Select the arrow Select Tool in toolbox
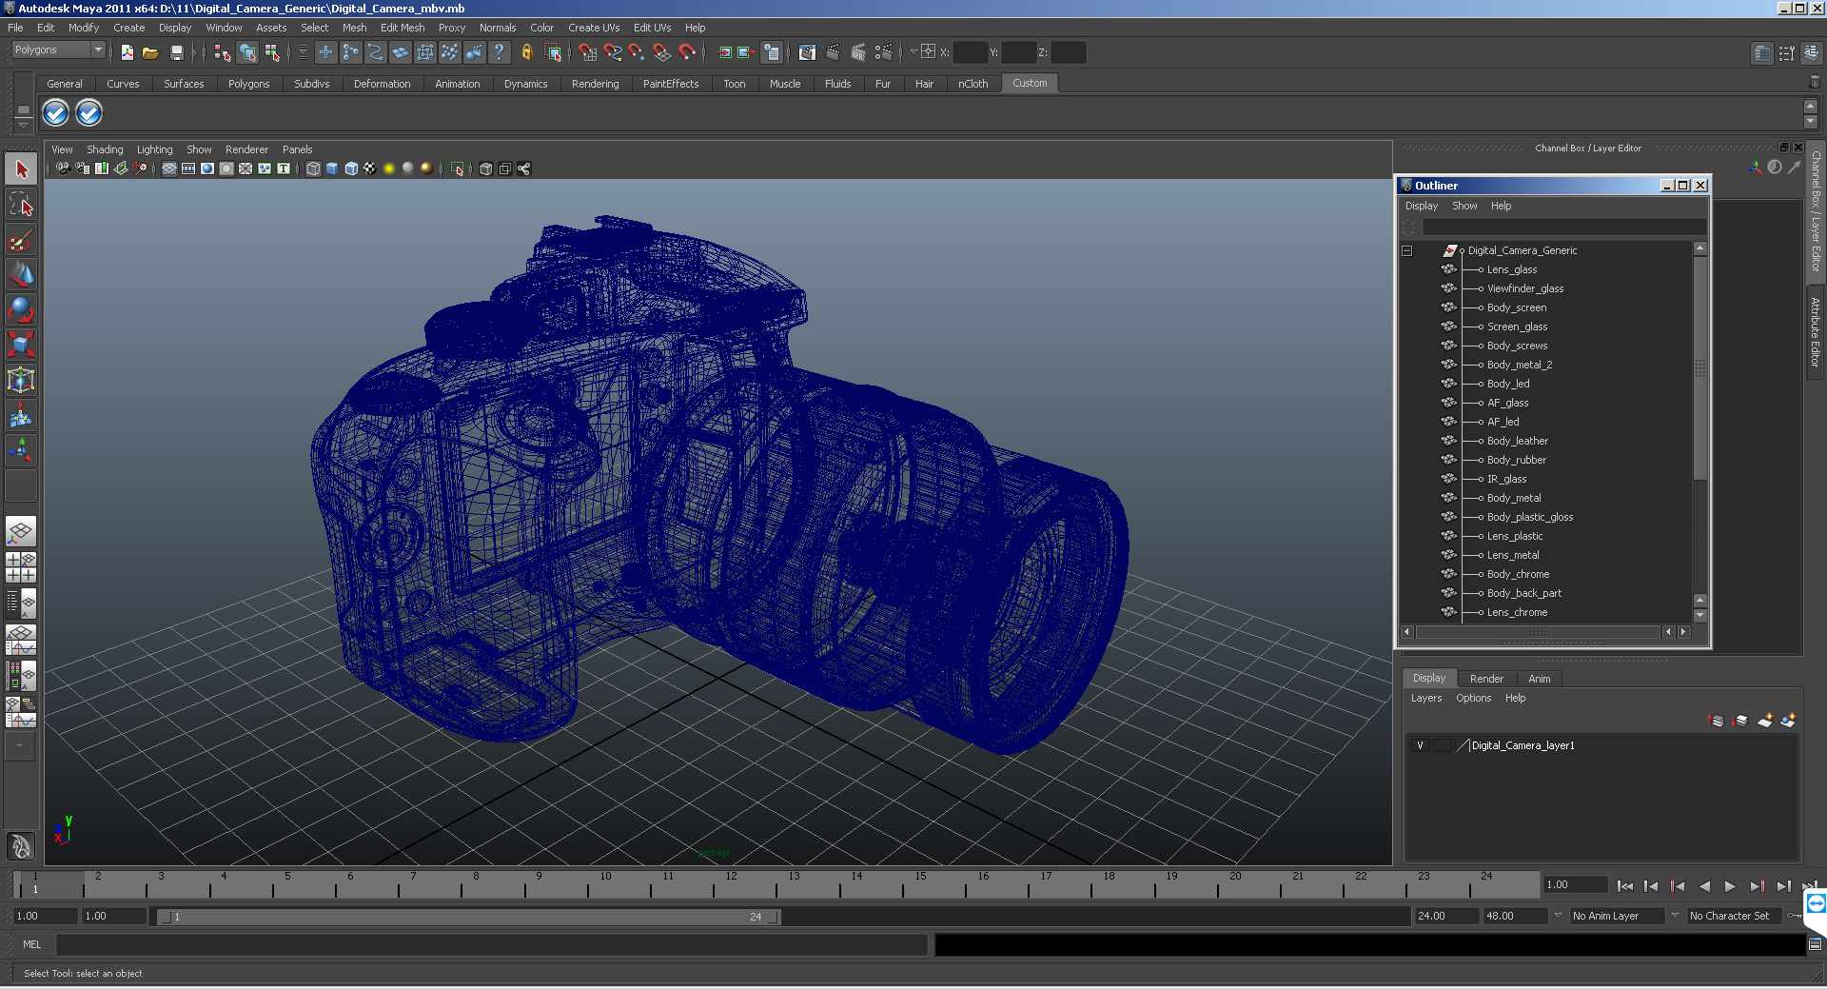The height and width of the screenshot is (990, 1827). pyautogui.click(x=21, y=170)
